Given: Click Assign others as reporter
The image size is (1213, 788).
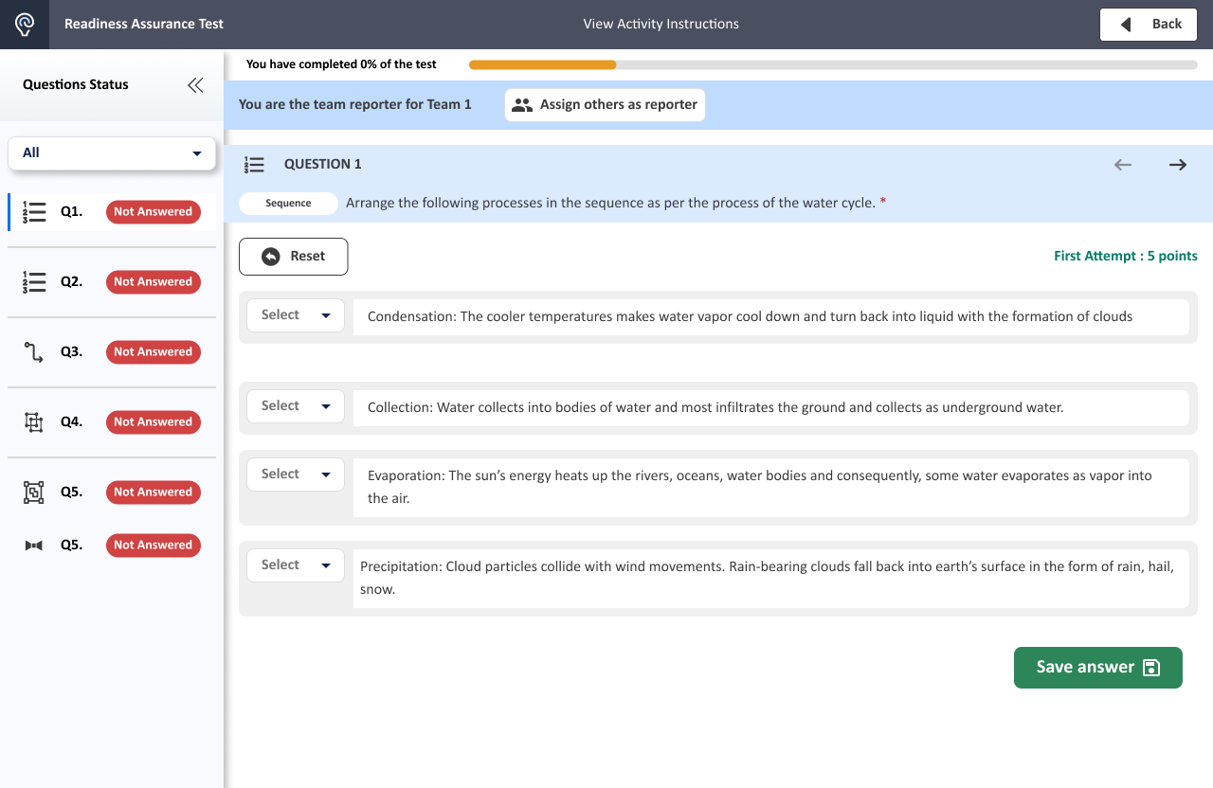Looking at the screenshot, I should click(605, 105).
